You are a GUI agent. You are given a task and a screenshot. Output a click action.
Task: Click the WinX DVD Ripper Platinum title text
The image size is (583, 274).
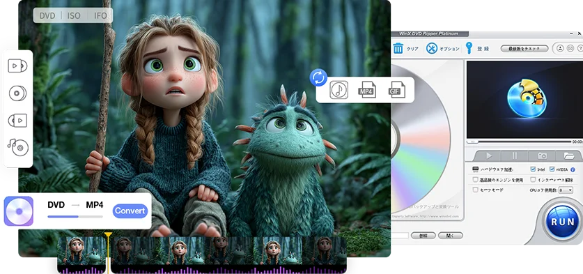point(428,33)
